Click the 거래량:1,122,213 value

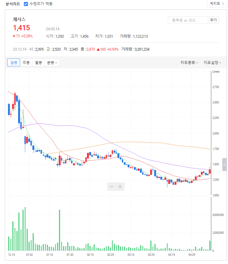tap(134, 36)
